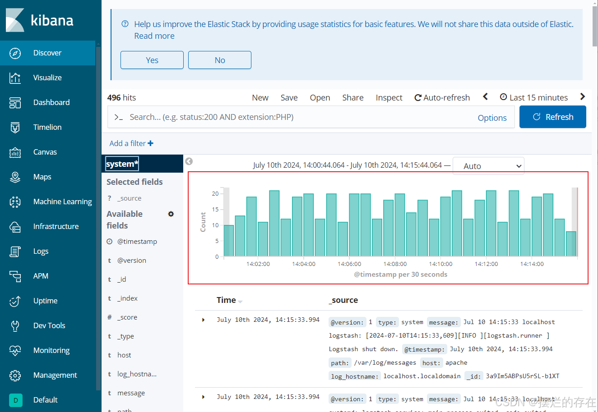598x412 pixels.
Task: Collapse the fields sidebar arrow icon
Action: [189, 161]
